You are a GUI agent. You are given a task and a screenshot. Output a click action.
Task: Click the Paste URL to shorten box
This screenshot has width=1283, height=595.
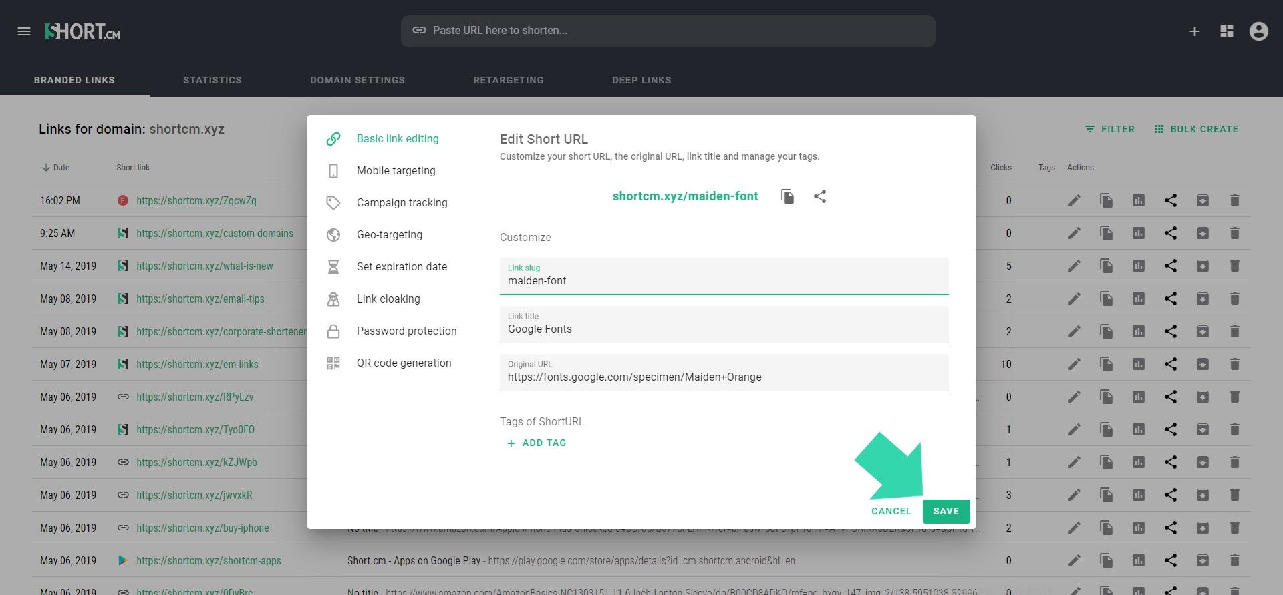668,31
